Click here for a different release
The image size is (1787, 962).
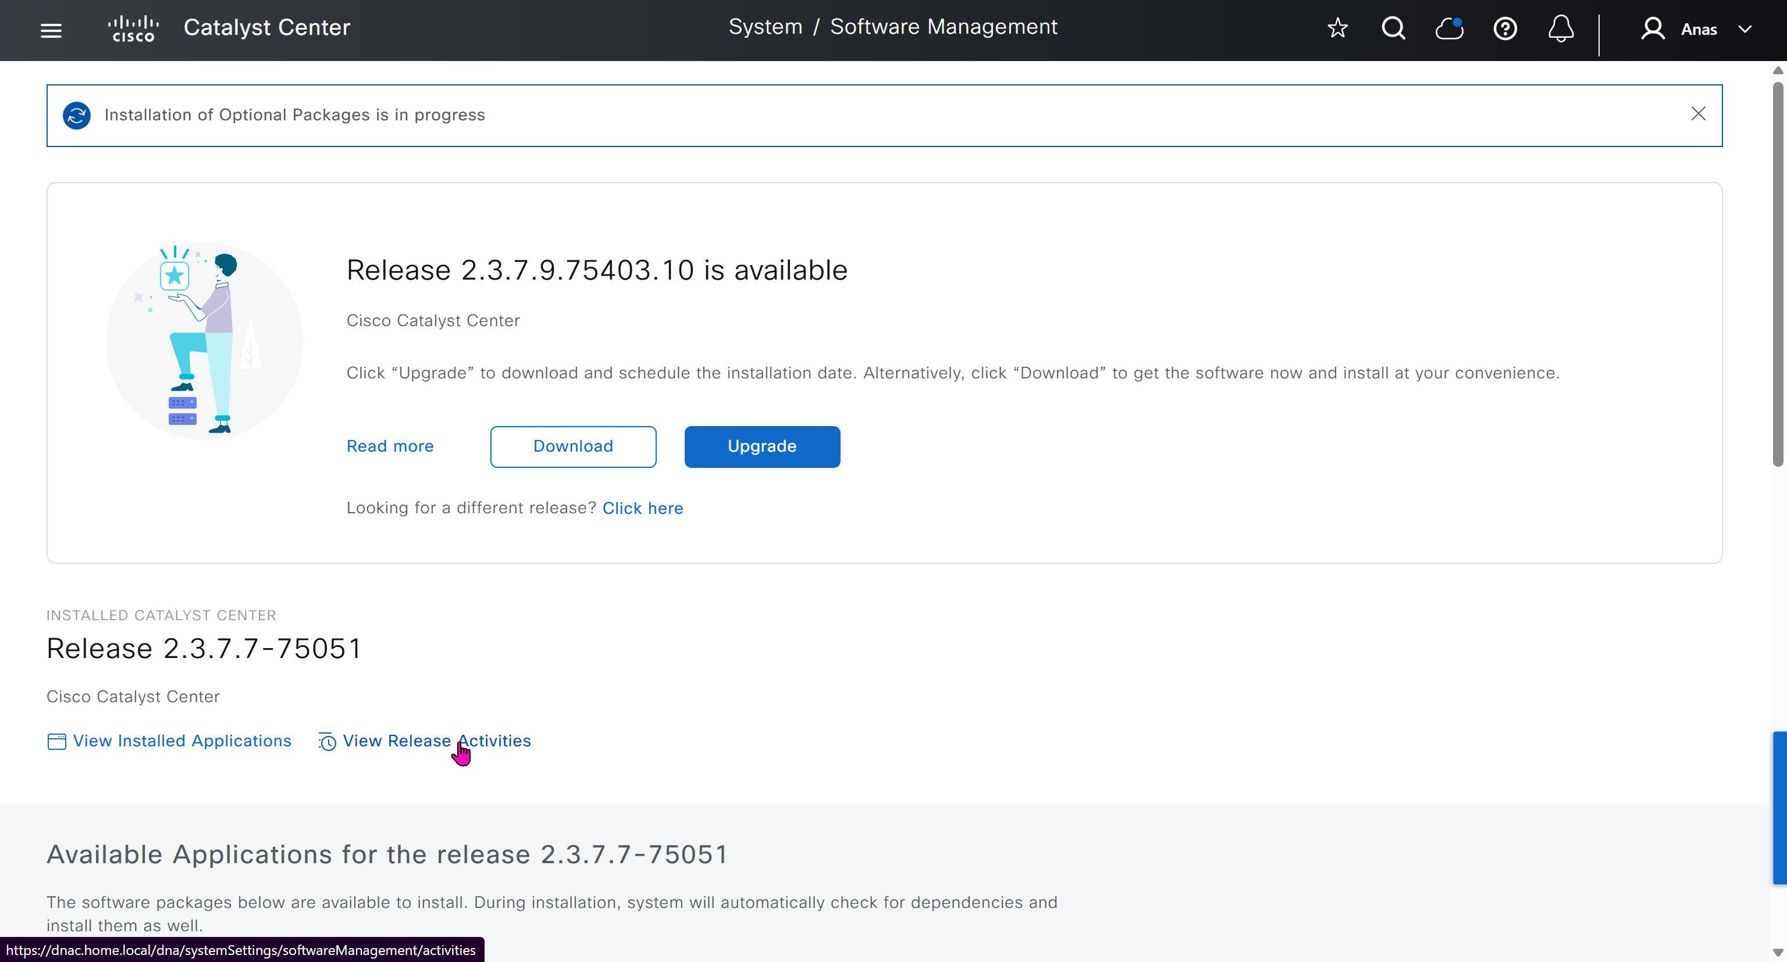pos(642,508)
